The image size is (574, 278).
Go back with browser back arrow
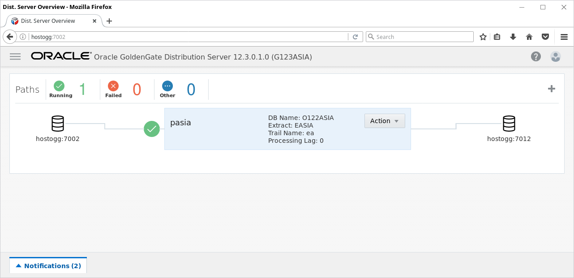[10, 37]
